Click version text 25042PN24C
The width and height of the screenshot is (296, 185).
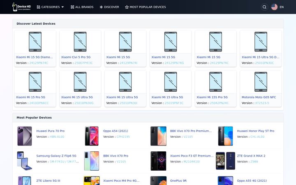coord(219,103)
